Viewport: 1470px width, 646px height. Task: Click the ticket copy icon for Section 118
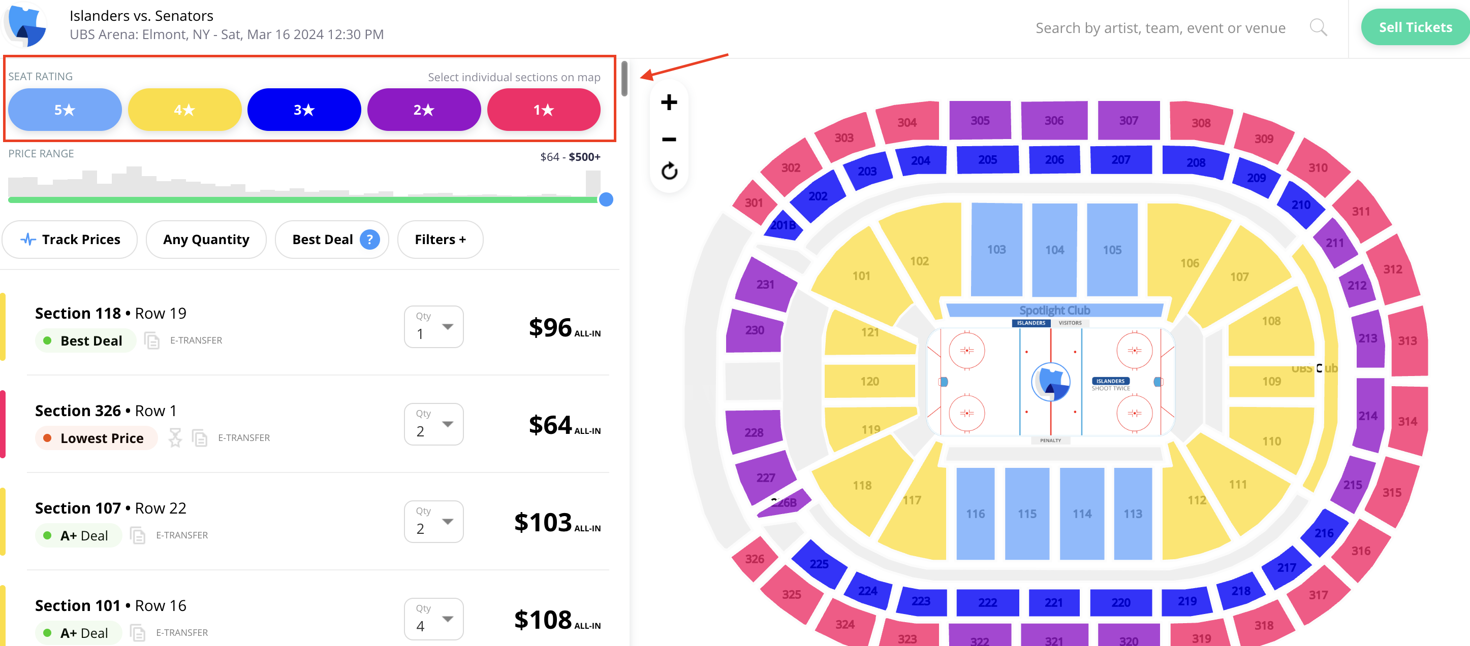tap(152, 340)
